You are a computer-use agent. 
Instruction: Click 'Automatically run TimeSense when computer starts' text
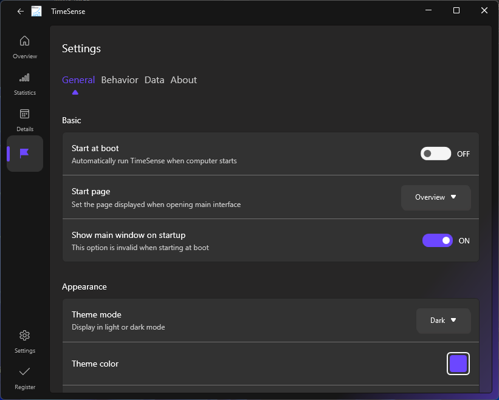click(154, 161)
